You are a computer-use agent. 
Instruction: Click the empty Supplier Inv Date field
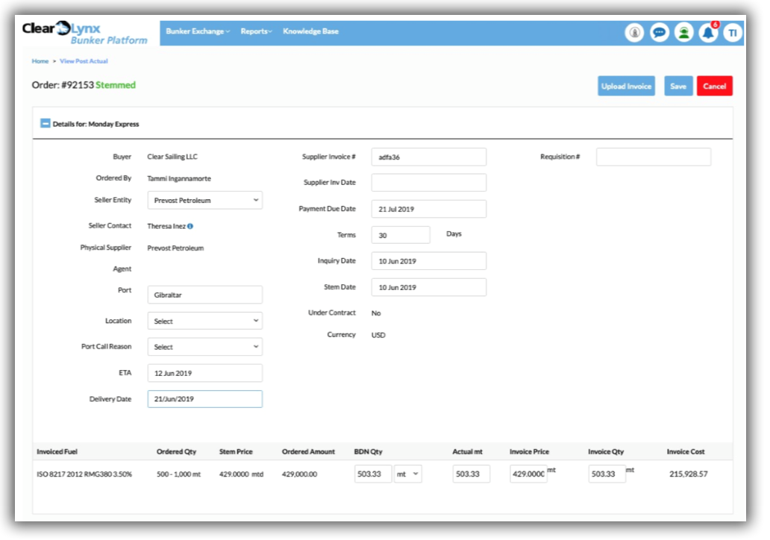[x=429, y=183]
